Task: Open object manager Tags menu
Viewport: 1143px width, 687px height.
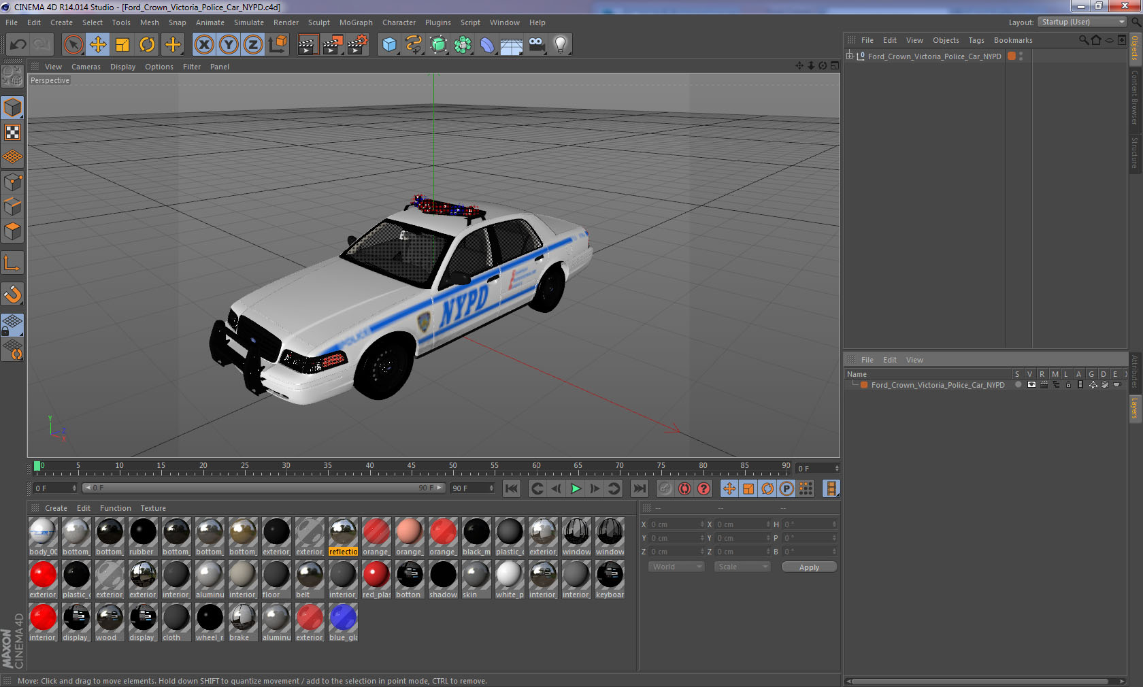Action: (x=976, y=40)
